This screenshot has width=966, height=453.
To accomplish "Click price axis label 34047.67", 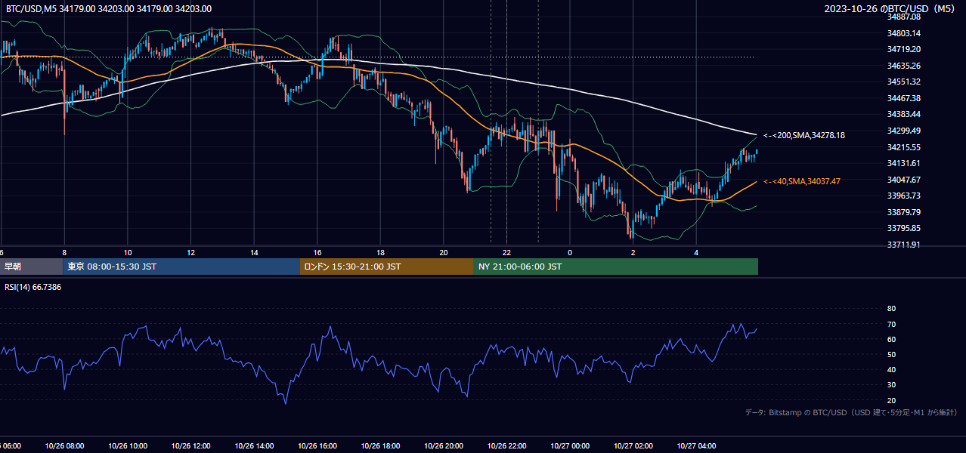I will [904, 180].
